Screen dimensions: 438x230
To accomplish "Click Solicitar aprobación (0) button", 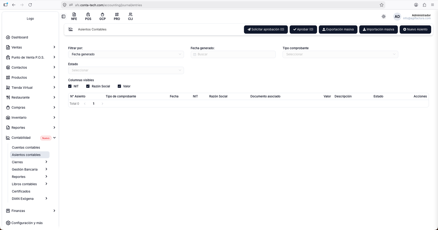I will pyautogui.click(x=266, y=29).
